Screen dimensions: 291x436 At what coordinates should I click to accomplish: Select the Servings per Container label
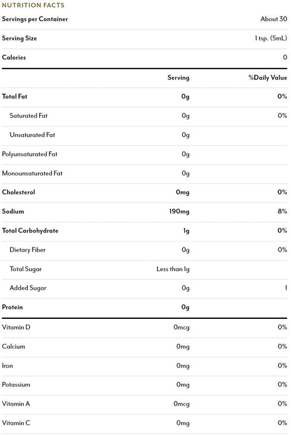34,19
